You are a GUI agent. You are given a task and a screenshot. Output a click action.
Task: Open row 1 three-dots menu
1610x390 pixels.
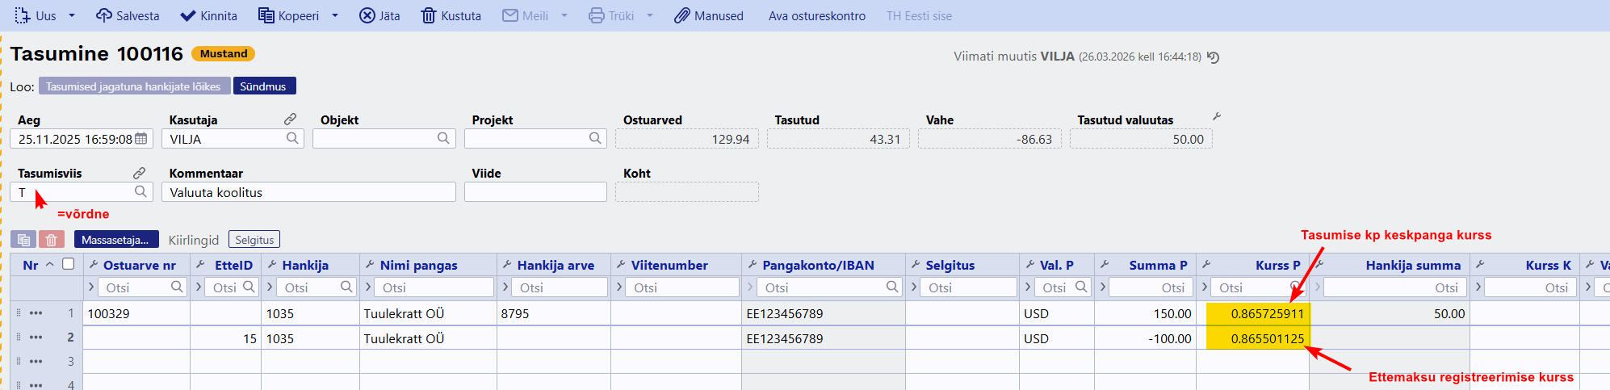[x=36, y=313]
